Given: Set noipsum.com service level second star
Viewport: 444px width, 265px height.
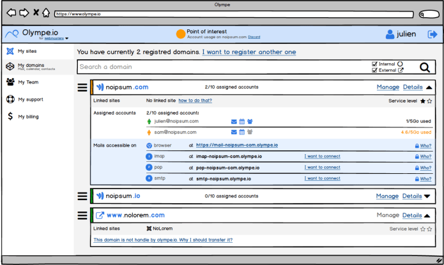Looking at the screenshot, I should pyautogui.click(x=429, y=101).
